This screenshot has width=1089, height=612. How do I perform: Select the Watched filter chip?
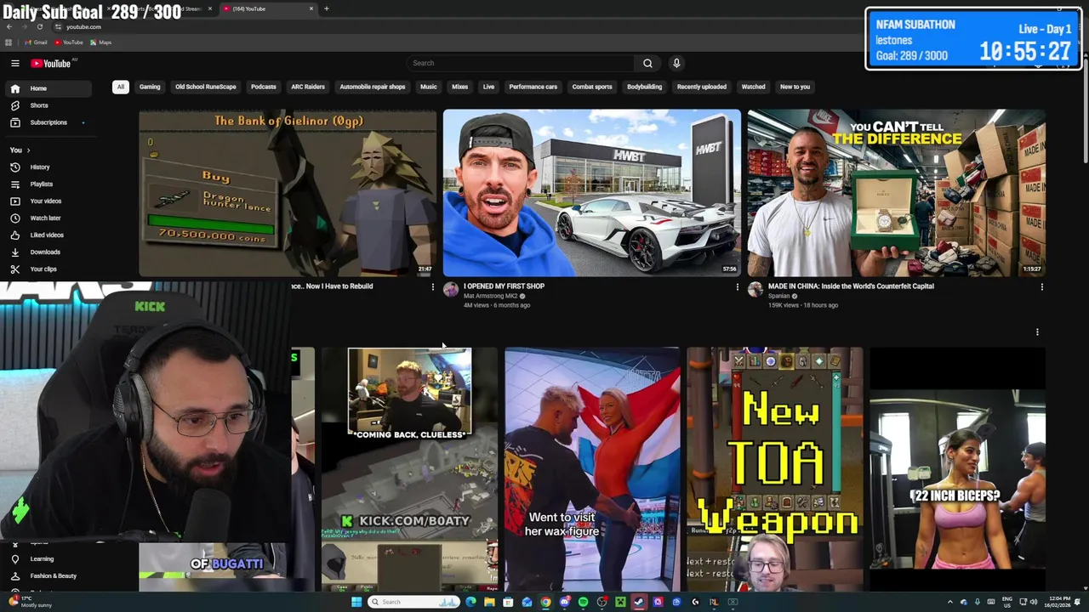coord(753,87)
